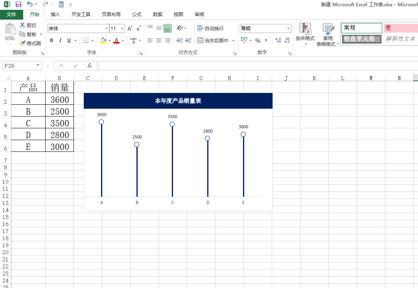The image size is (418, 288).
Task: Align text to middle of cell
Action: coord(159,28)
